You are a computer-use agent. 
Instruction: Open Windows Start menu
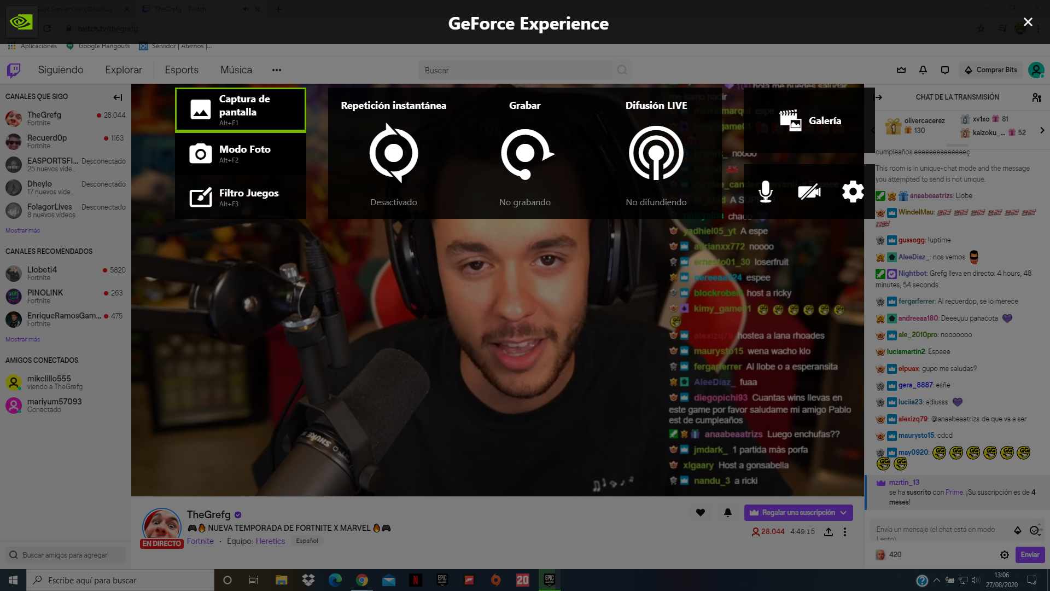[13, 580]
